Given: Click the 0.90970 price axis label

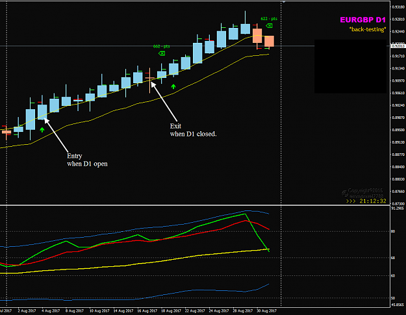Looking at the screenshot, I should [x=398, y=81].
